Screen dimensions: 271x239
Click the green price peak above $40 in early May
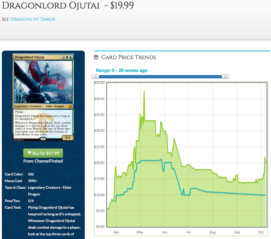pyautogui.click(x=144, y=91)
